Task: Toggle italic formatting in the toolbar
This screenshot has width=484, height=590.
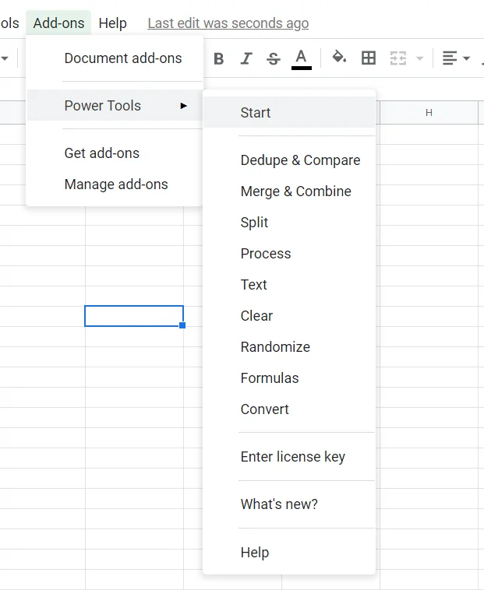Action: [246, 58]
